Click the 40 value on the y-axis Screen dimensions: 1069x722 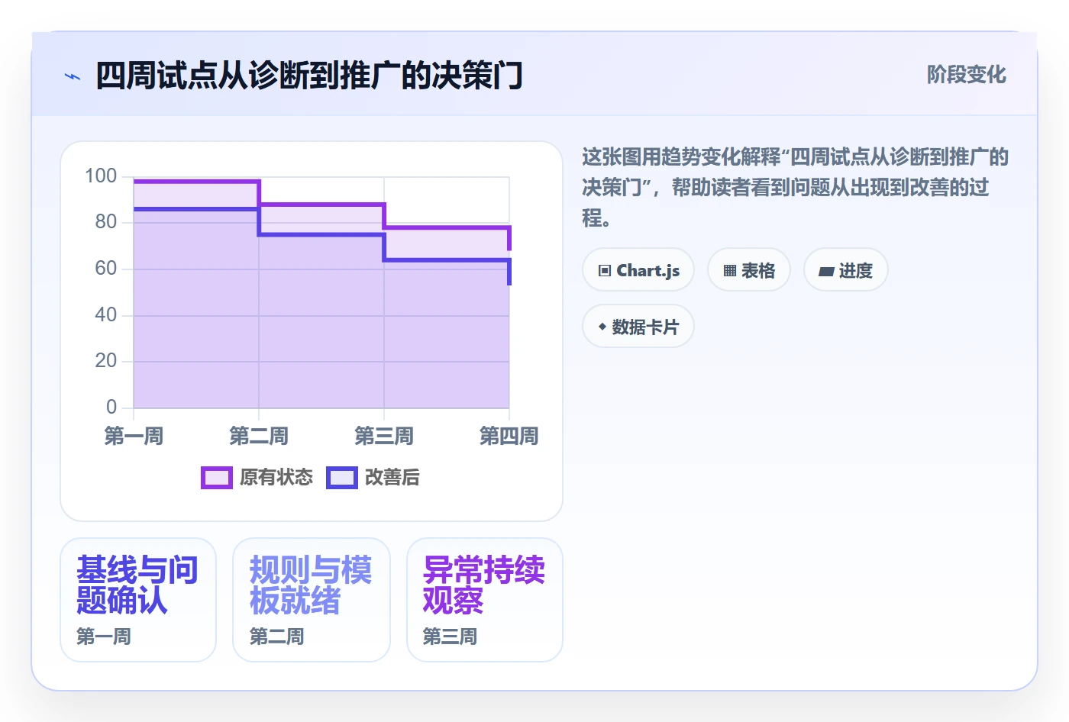pyautogui.click(x=106, y=315)
